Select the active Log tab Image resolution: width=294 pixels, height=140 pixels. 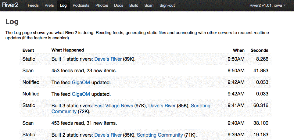click(63, 5)
